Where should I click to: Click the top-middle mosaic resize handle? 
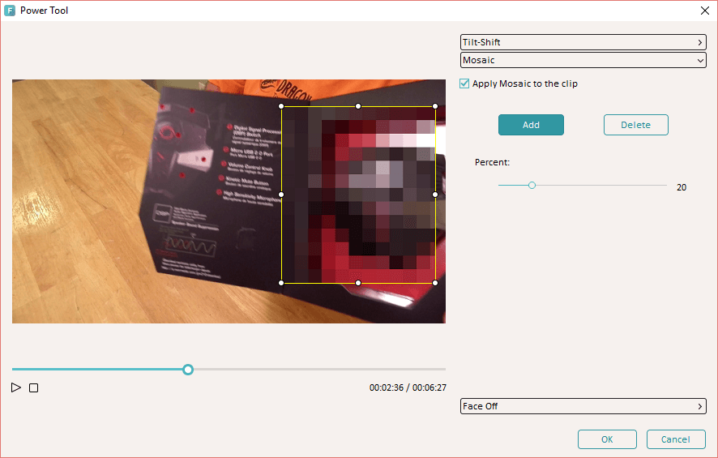[358, 106]
